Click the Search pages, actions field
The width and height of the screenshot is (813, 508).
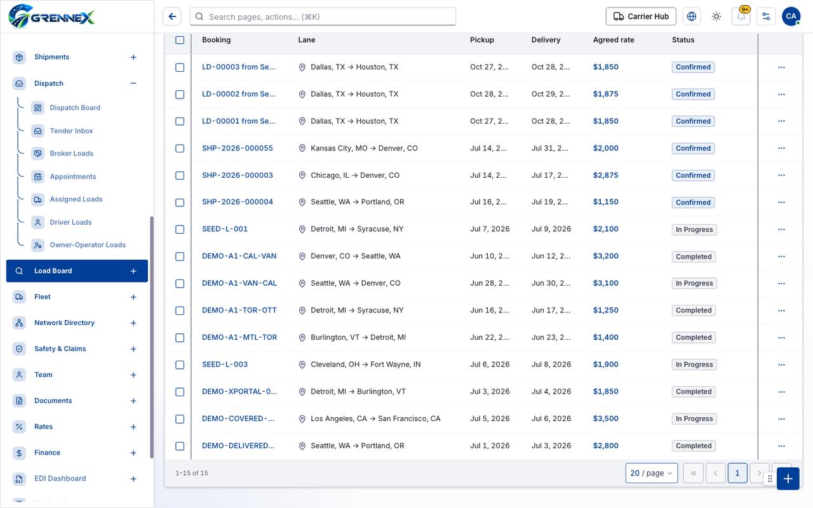click(323, 17)
